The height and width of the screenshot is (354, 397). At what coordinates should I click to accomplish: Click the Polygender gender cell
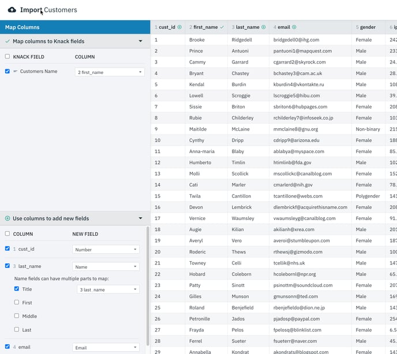(368, 196)
